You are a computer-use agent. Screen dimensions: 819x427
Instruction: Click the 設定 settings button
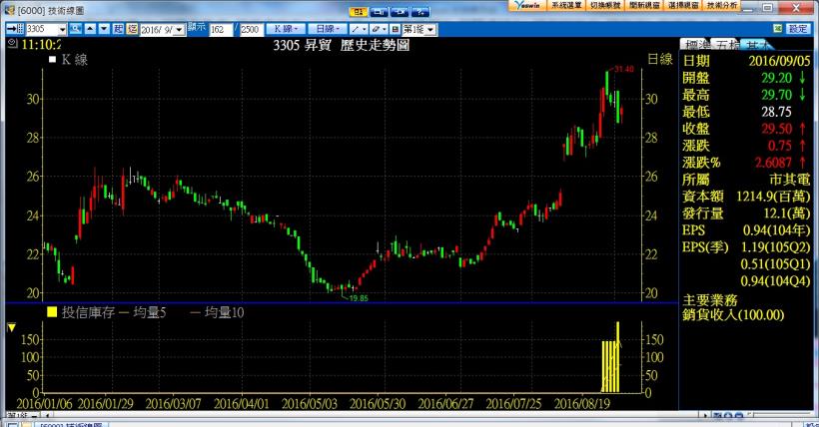point(798,30)
